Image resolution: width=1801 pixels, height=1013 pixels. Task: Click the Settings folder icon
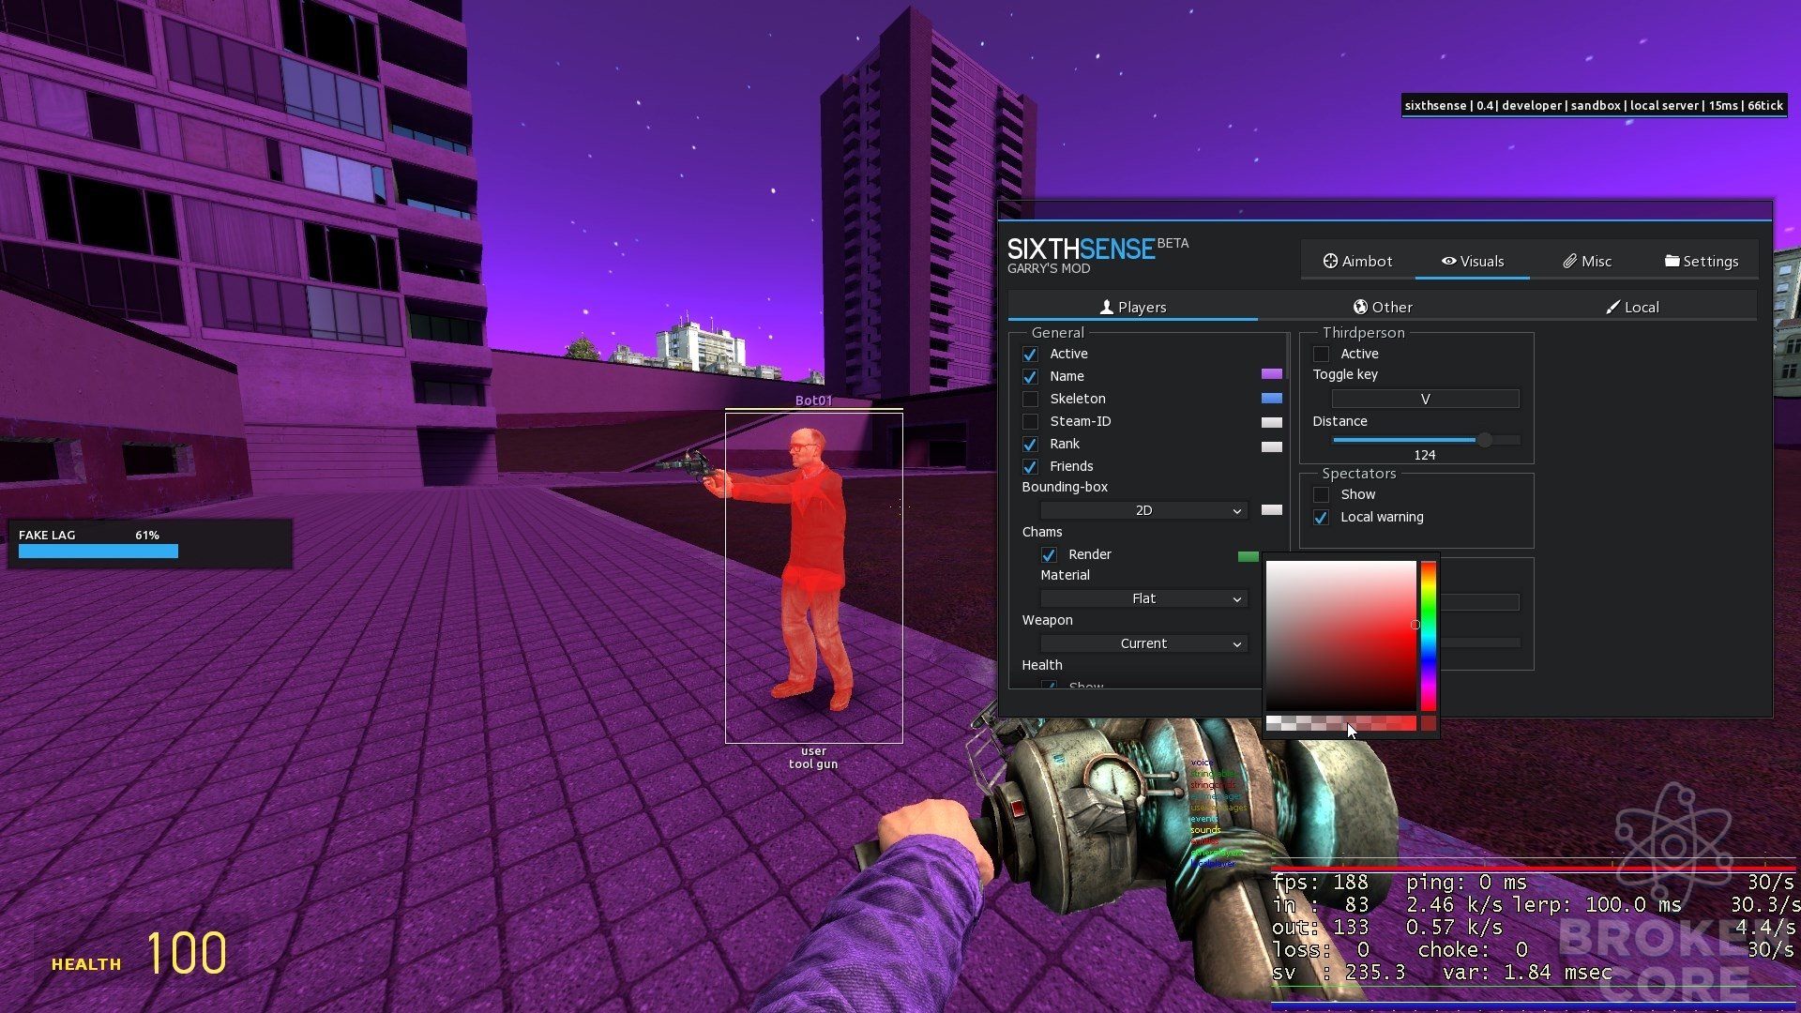[x=1672, y=261]
